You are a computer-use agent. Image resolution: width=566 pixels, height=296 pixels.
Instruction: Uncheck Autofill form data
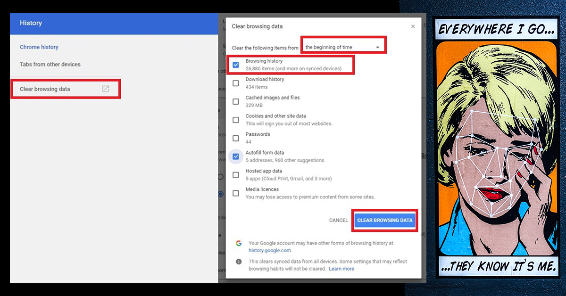click(236, 156)
